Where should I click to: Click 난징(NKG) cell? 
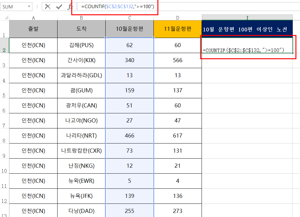[81, 166]
